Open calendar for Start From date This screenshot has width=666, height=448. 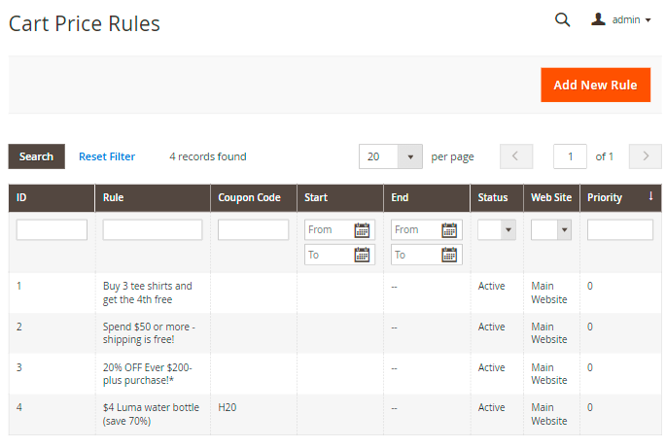pyautogui.click(x=362, y=230)
